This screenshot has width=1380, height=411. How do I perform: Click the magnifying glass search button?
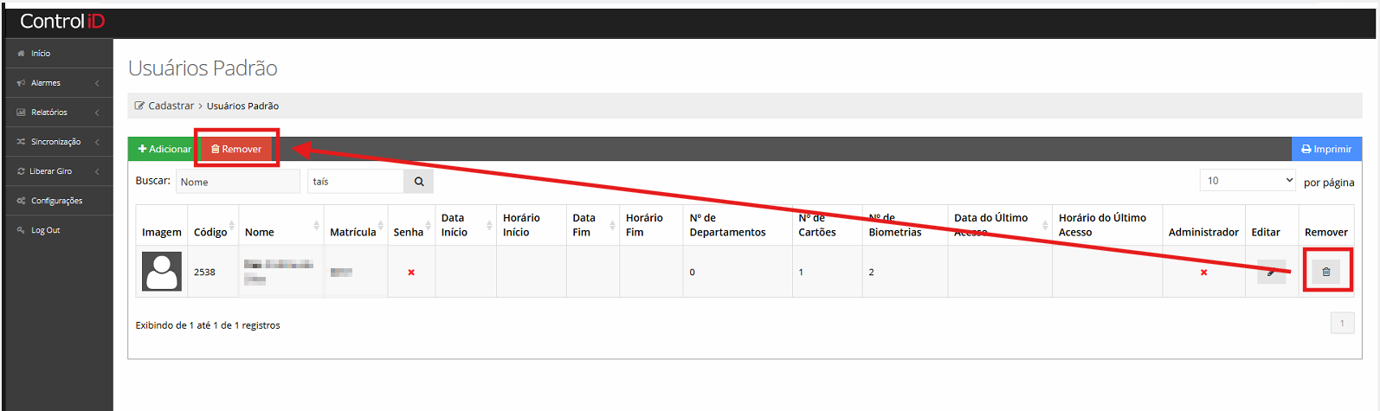click(x=418, y=182)
